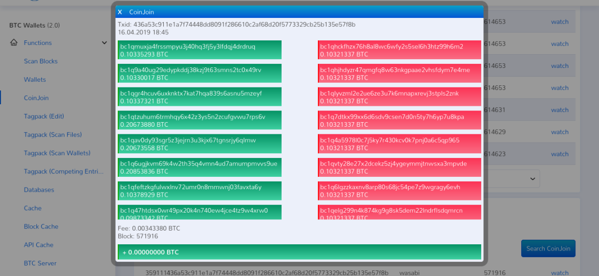Select input address bc1q9a40ug29edypkddj38kzj9t63smns2tc0x49rv
Image resolution: width=599 pixels, height=276 pixels.
click(200, 73)
